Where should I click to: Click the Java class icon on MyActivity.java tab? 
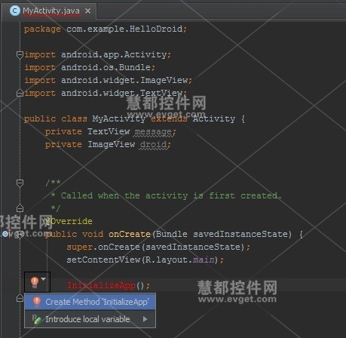click(14, 11)
